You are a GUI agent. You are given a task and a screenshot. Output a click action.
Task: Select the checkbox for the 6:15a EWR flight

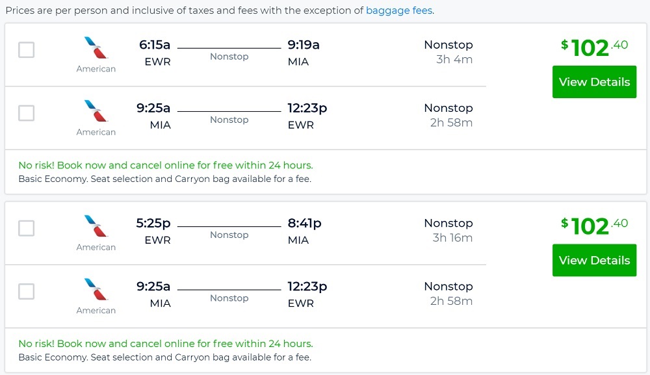(x=26, y=49)
